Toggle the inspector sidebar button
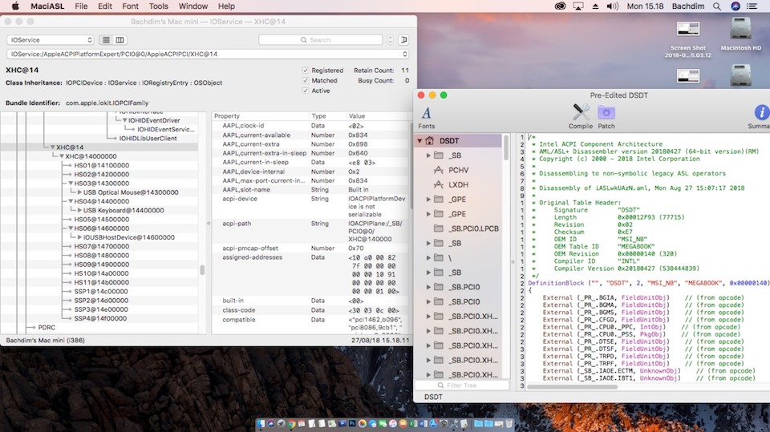The width and height of the screenshot is (770, 432). [403, 40]
